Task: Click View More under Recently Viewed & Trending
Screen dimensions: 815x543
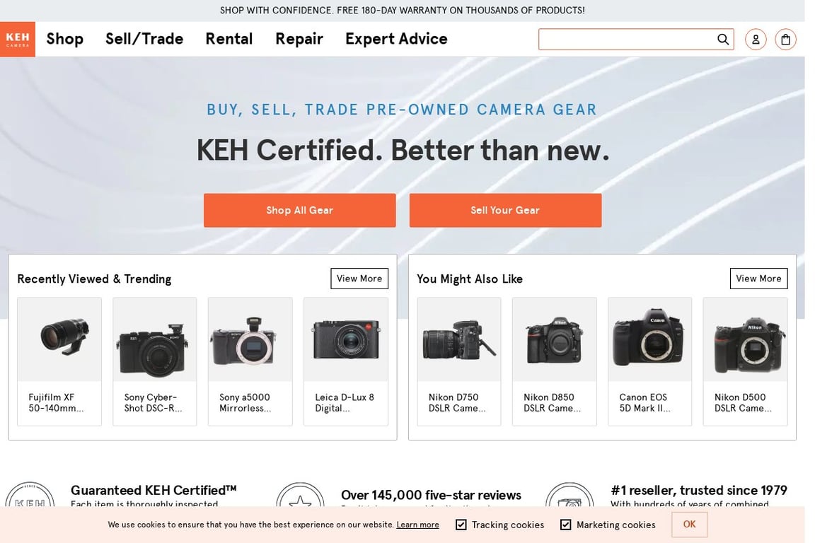Action: point(359,278)
